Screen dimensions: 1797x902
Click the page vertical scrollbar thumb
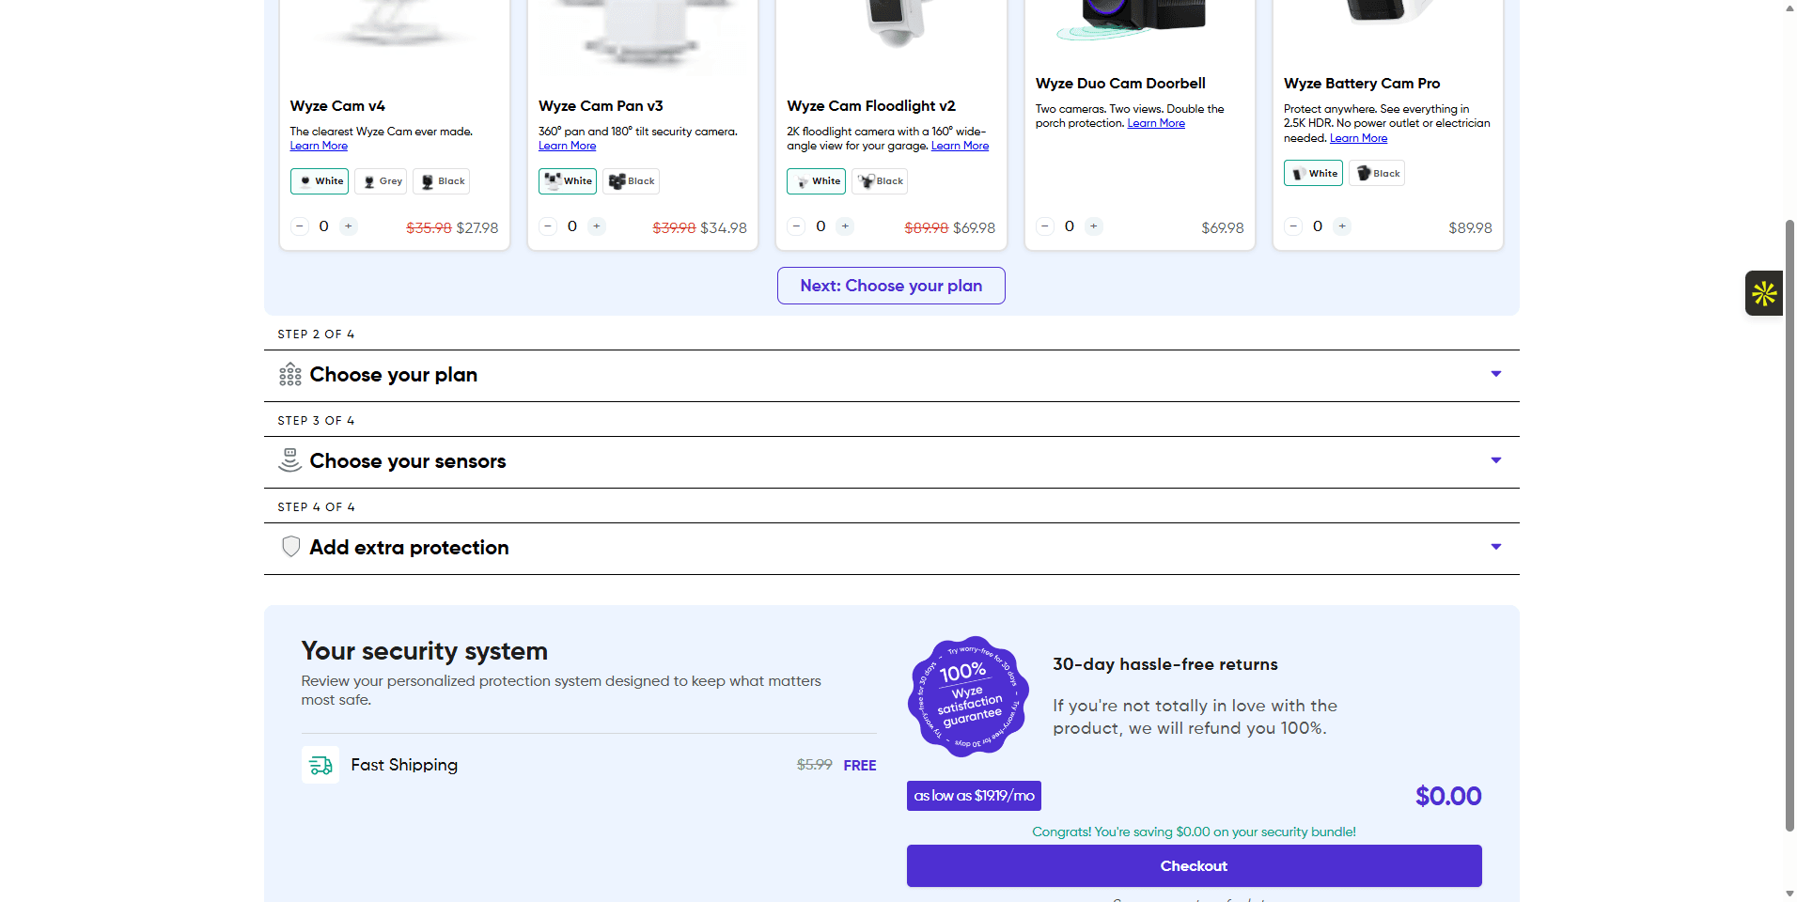pos(1789,526)
